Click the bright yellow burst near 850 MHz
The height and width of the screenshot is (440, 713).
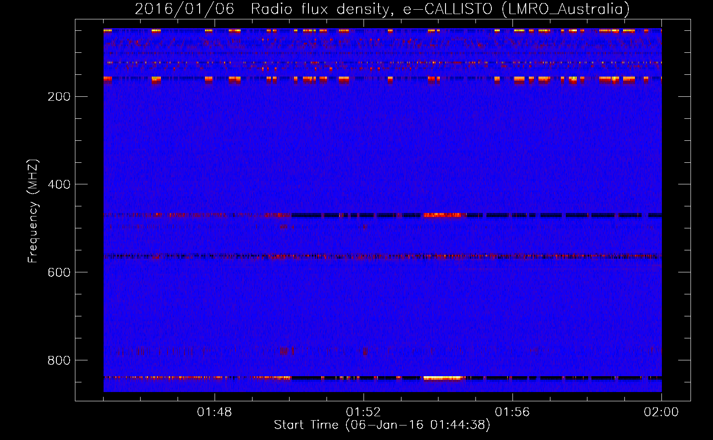pyautogui.click(x=442, y=378)
